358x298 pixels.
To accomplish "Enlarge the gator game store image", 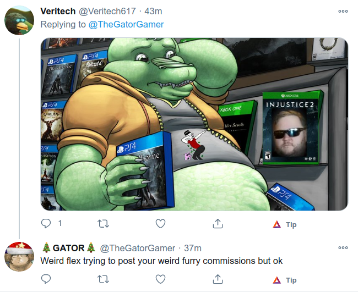I will [x=194, y=124].
